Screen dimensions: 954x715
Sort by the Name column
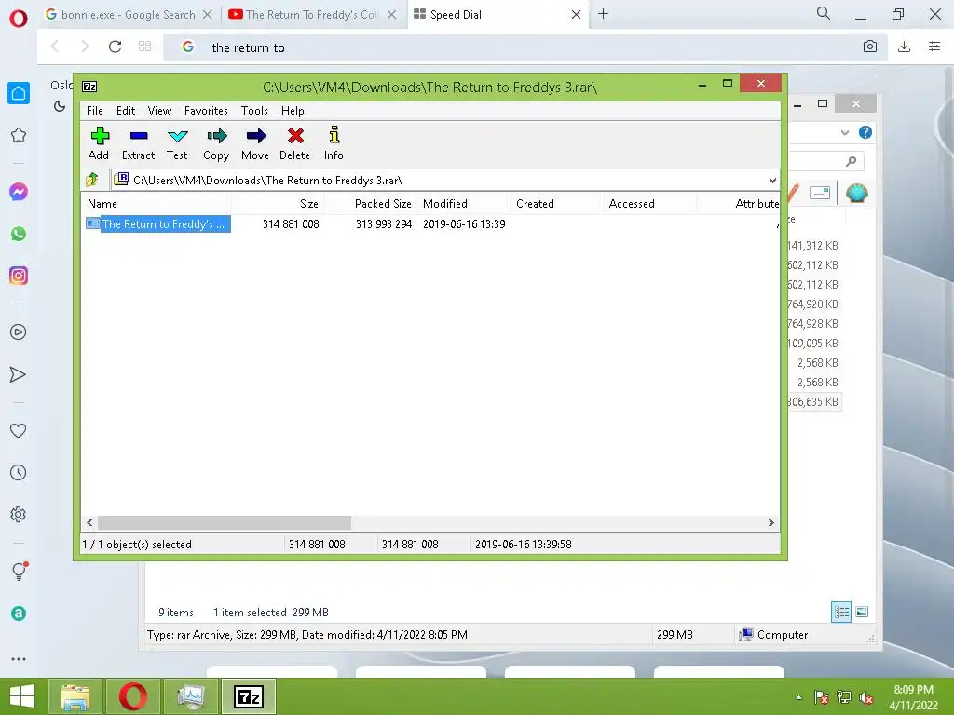[x=156, y=204]
